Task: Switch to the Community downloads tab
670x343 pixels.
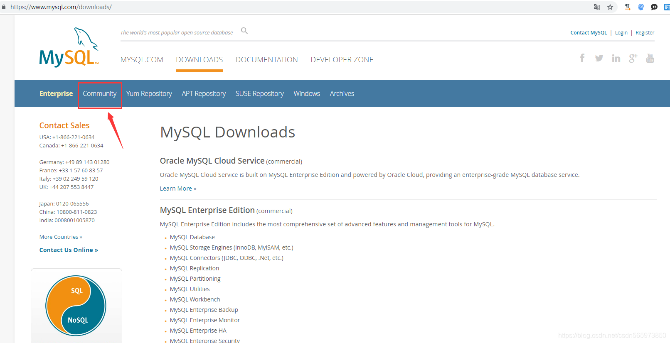Action: 100,93
